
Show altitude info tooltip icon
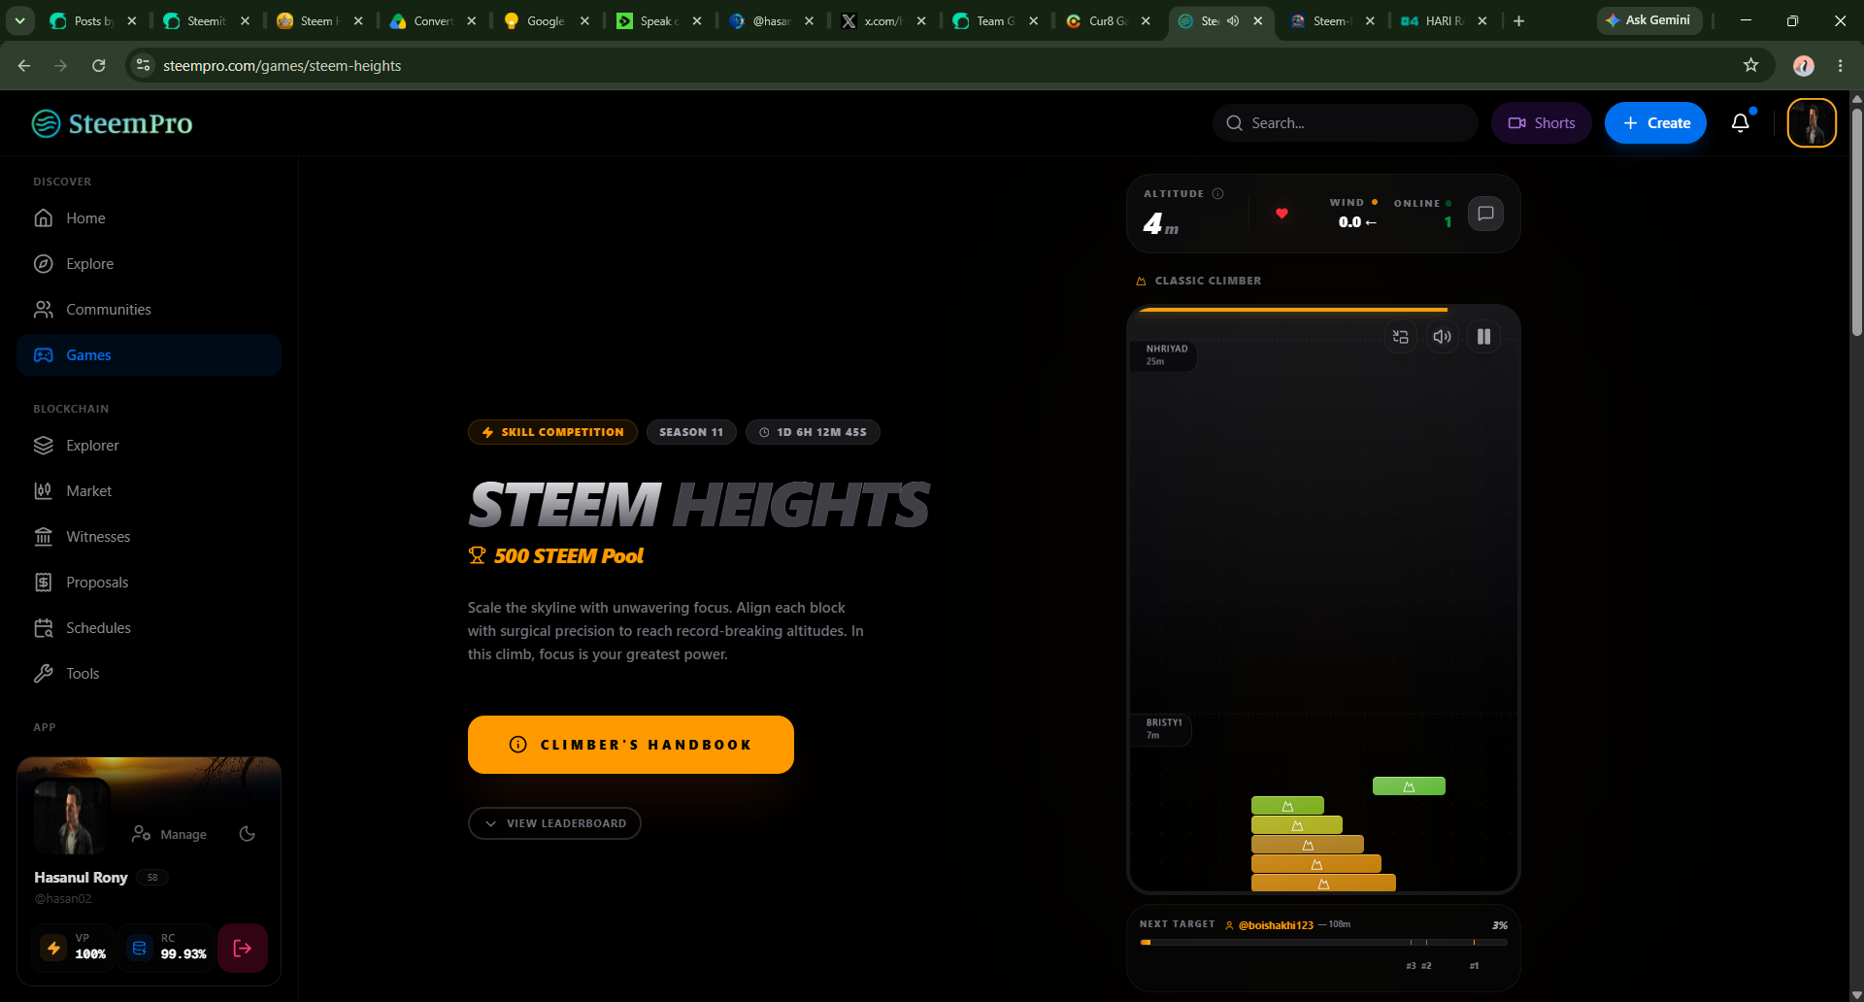pyautogui.click(x=1217, y=193)
